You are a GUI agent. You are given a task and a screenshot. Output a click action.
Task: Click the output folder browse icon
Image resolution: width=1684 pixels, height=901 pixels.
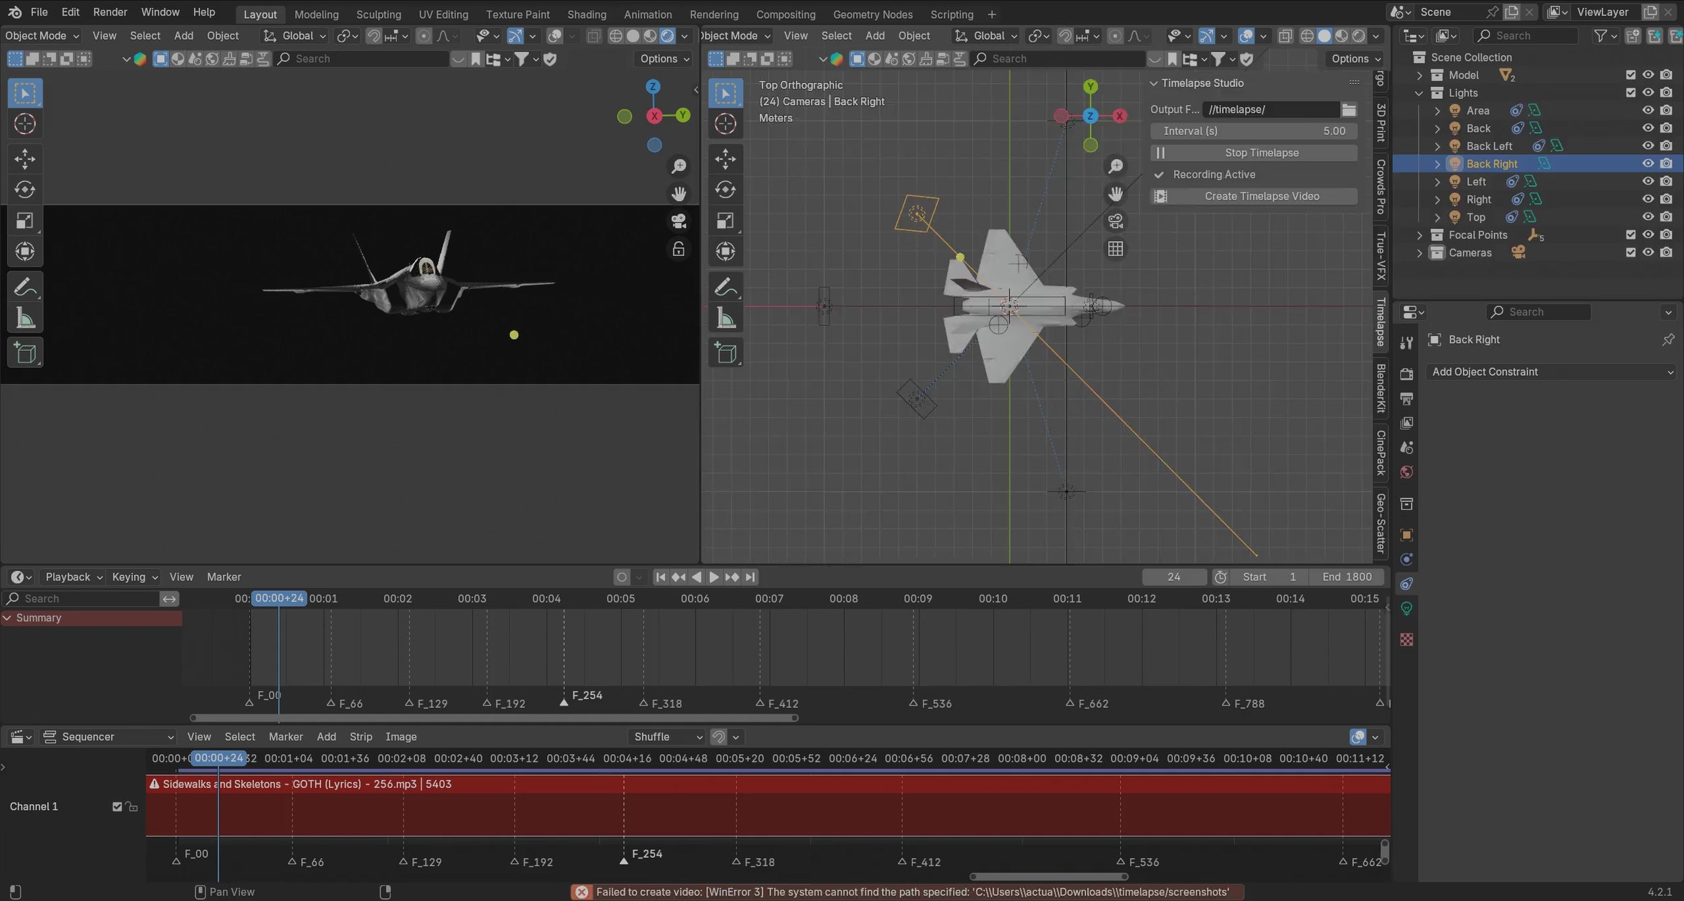pos(1349,110)
